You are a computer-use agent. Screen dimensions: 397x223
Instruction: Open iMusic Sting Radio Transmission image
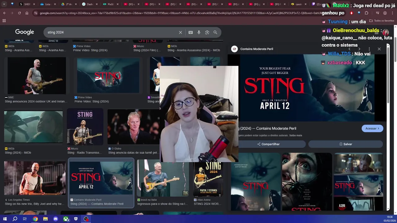(x=85, y=127)
